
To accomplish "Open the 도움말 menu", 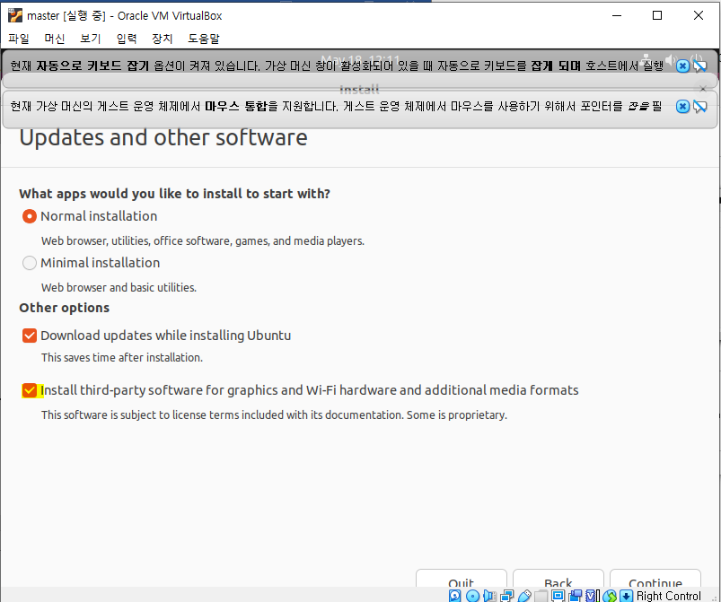I will click(204, 39).
